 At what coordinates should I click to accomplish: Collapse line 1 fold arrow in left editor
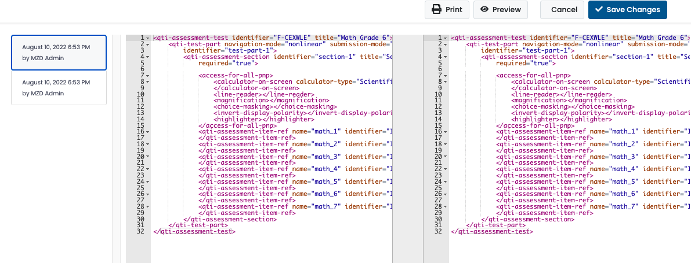tap(148, 38)
